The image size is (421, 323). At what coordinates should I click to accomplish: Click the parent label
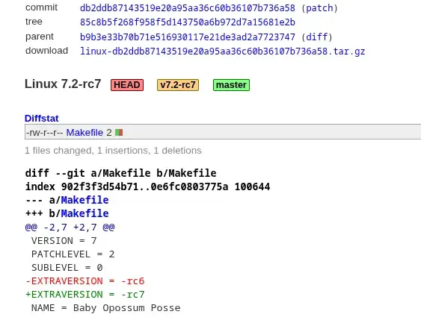40,36
